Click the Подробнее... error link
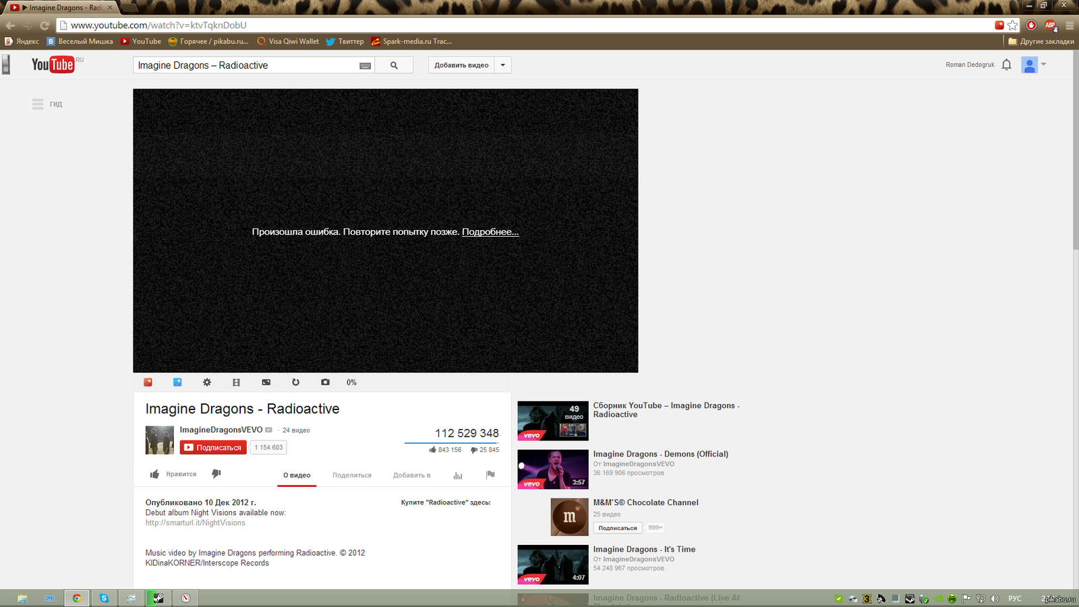This screenshot has width=1079, height=607. click(490, 231)
